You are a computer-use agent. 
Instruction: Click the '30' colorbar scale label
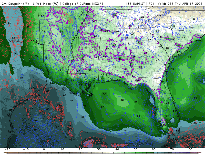pos(99,149)
